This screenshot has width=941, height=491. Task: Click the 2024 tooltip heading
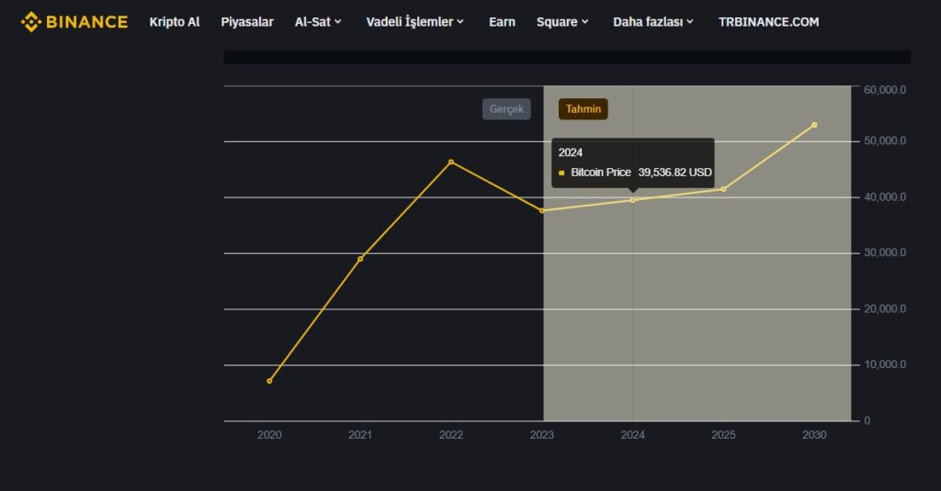pos(570,153)
